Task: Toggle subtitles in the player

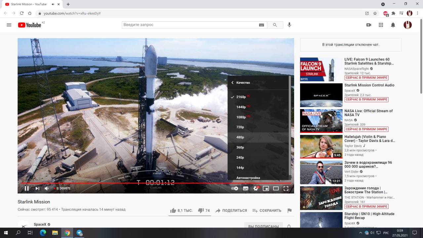Action: [x=246, y=188]
